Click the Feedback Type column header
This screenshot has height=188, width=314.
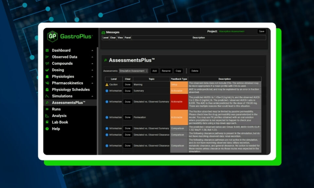point(179,79)
